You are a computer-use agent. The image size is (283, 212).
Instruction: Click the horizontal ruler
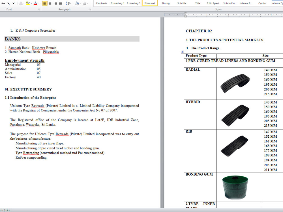223,15
